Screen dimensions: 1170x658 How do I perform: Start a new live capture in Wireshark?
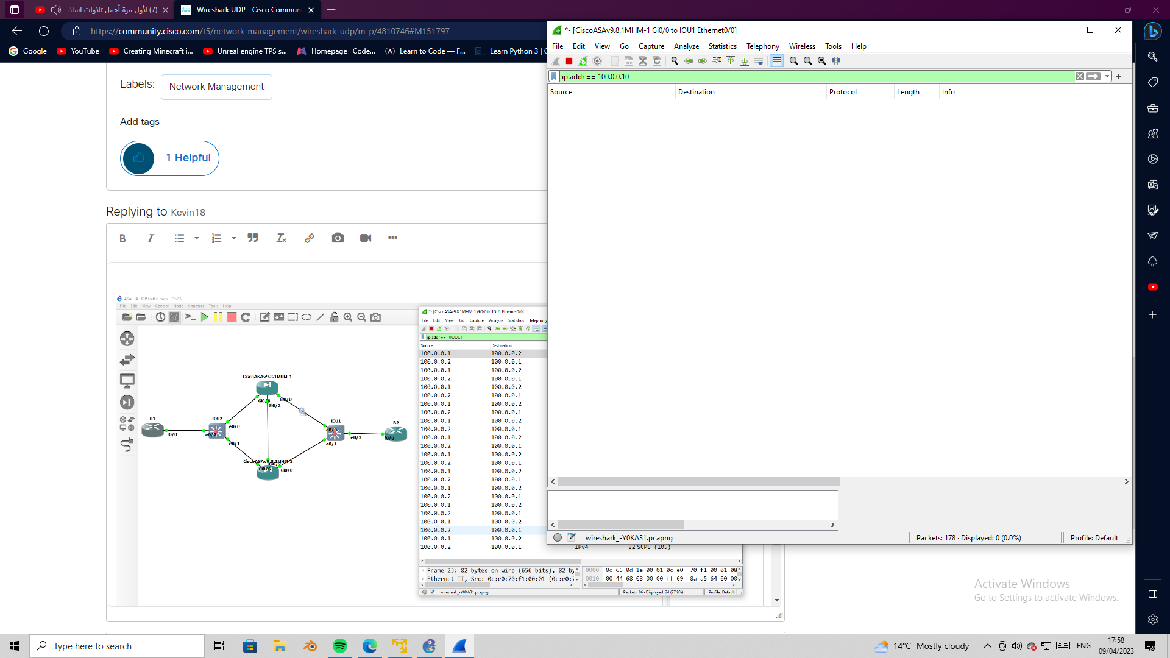click(x=556, y=61)
